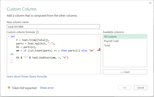The width and height of the screenshot is (154, 97).
Task: Click the red squiggle error mark in formula
Action: (11, 63)
